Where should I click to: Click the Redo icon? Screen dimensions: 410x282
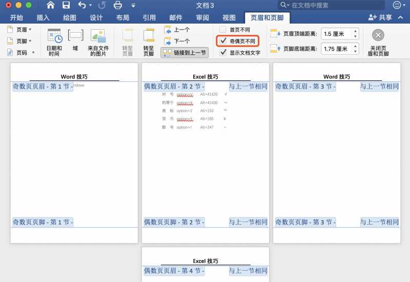(101, 5)
